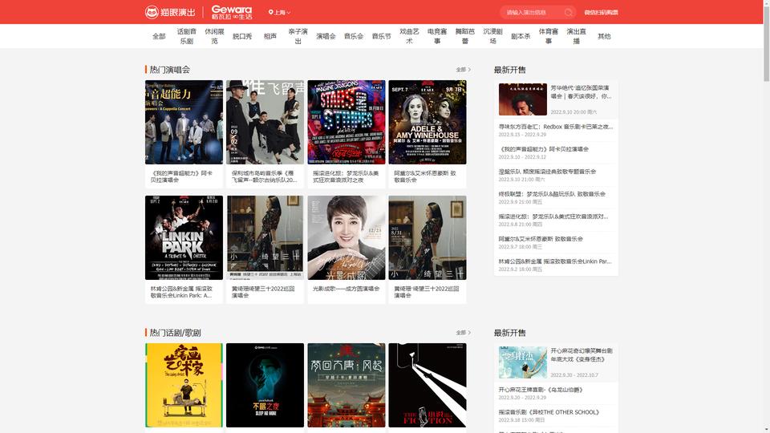Open the yellow 疯画艺术家 drama poster
Viewport: 770px width, 433px height.
[184, 386]
